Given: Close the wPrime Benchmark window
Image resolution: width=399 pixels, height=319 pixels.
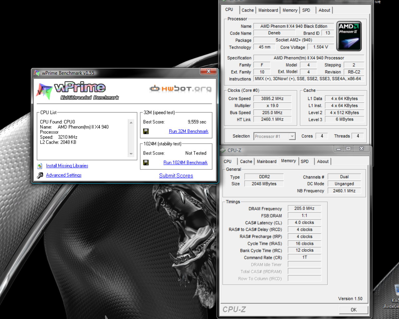Looking at the screenshot, I should click(209, 71).
